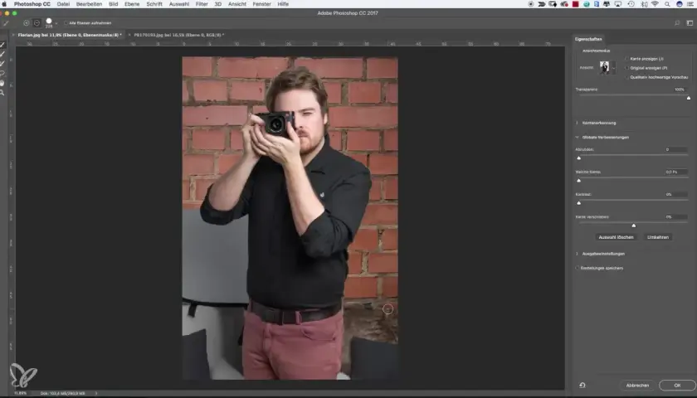Open the Bearbeiten menu
The height and width of the screenshot is (398, 697).
click(89, 4)
